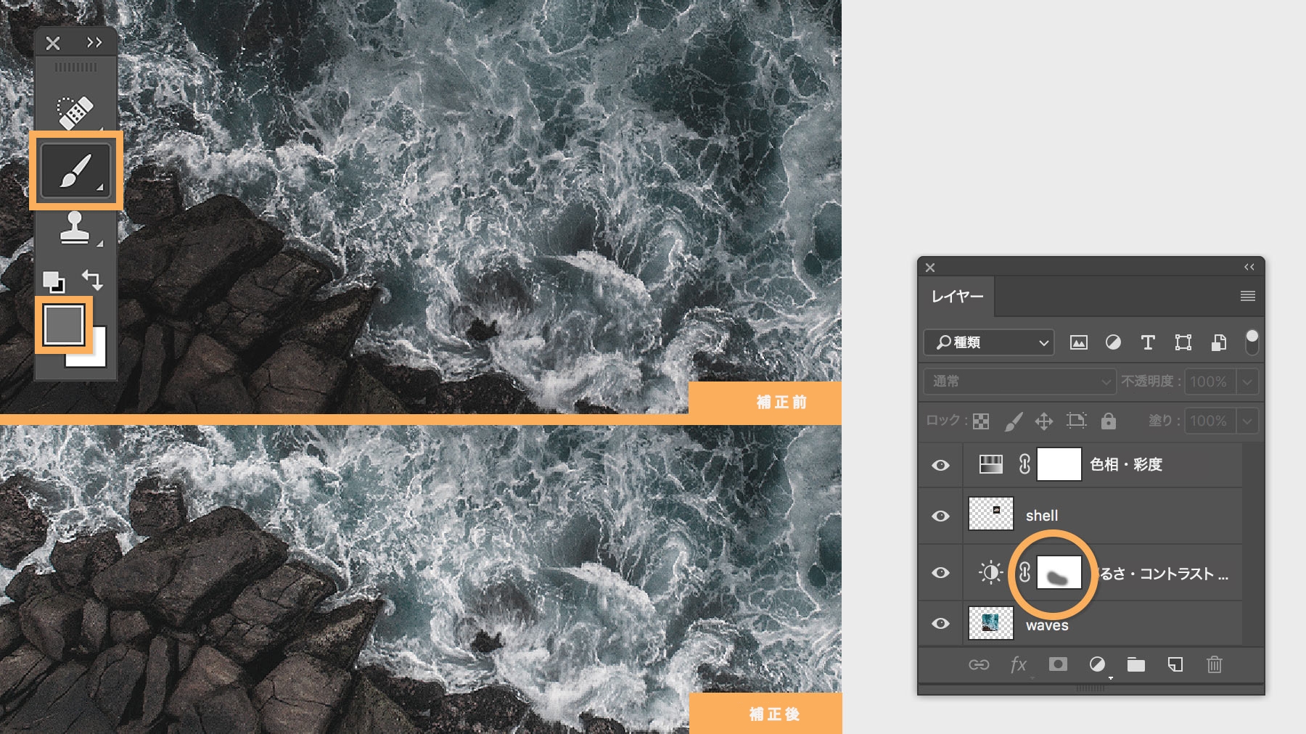Open the blend mode dropdown showing 通常
The width and height of the screenshot is (1306, 734).
[1019, 381]
